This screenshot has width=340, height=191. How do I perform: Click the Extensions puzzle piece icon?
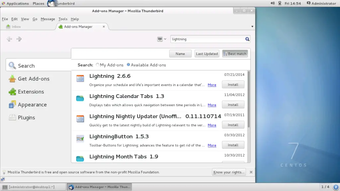[12, 92]
